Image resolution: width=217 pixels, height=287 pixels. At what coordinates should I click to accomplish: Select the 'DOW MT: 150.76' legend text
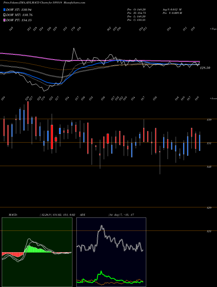point(20,15)
